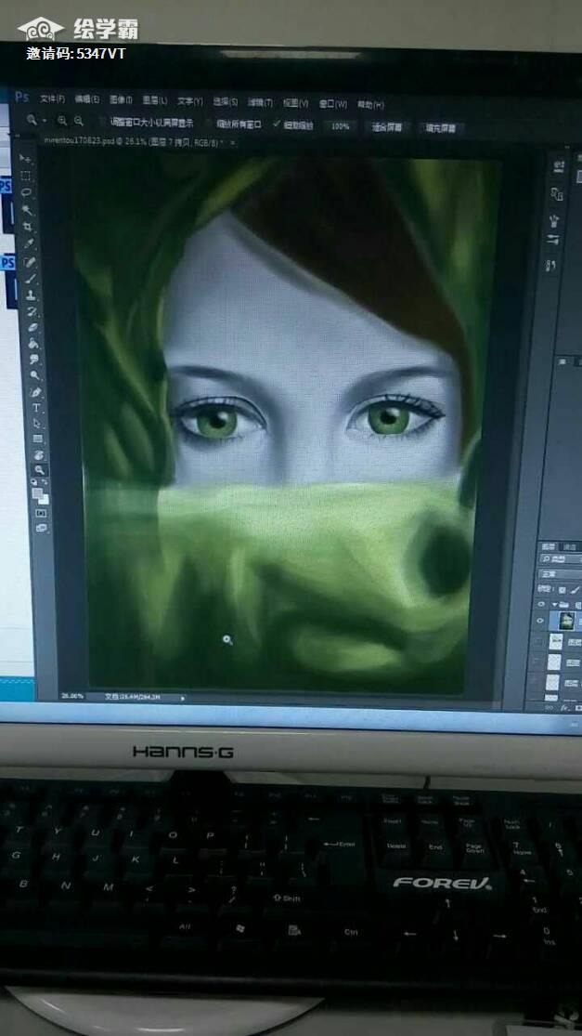
Task: Select the Smudge tool in toolbox
Action: (33, 360)
